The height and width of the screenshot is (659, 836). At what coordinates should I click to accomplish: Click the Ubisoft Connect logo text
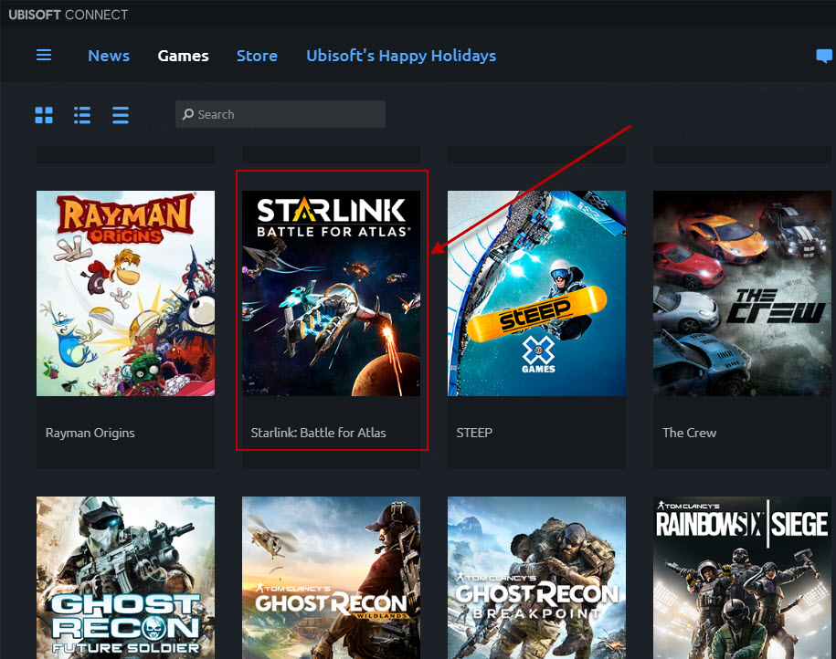coord(69,15)
